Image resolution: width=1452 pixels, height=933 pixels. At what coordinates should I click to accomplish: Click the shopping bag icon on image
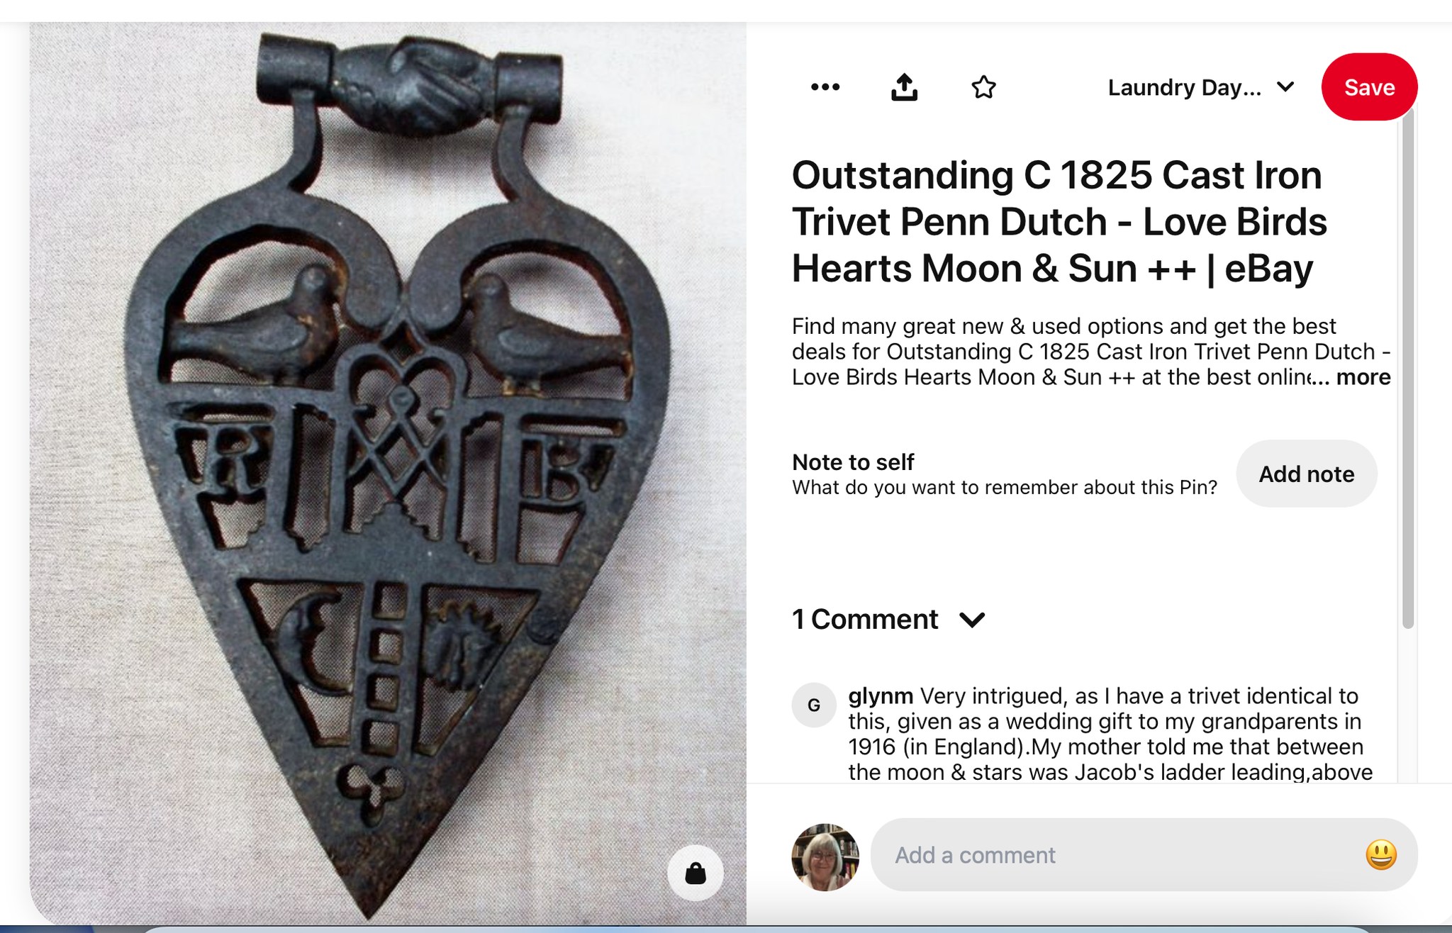[695, 873]
